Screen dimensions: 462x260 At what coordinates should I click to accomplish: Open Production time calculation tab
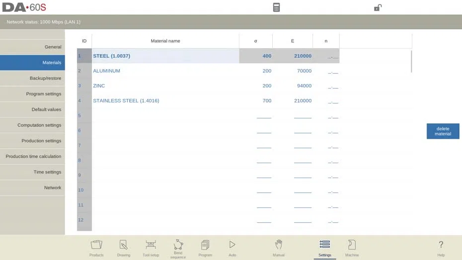(x=32, y=156)
